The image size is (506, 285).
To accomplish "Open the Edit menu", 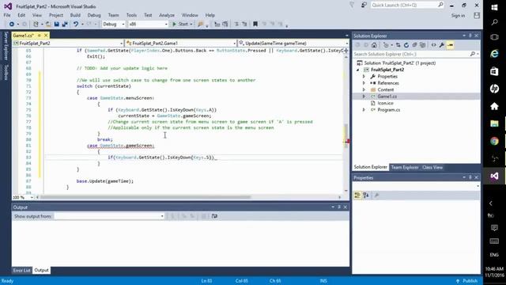I will tap(21, 15).
